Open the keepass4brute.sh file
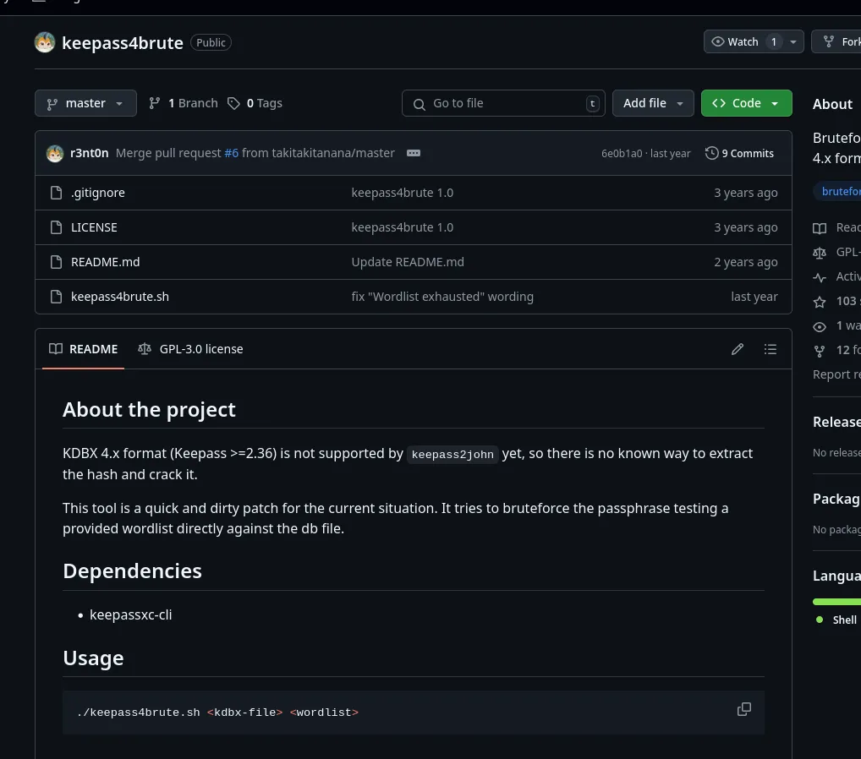Viewport: 861px width, 759px height. point(120,297)
